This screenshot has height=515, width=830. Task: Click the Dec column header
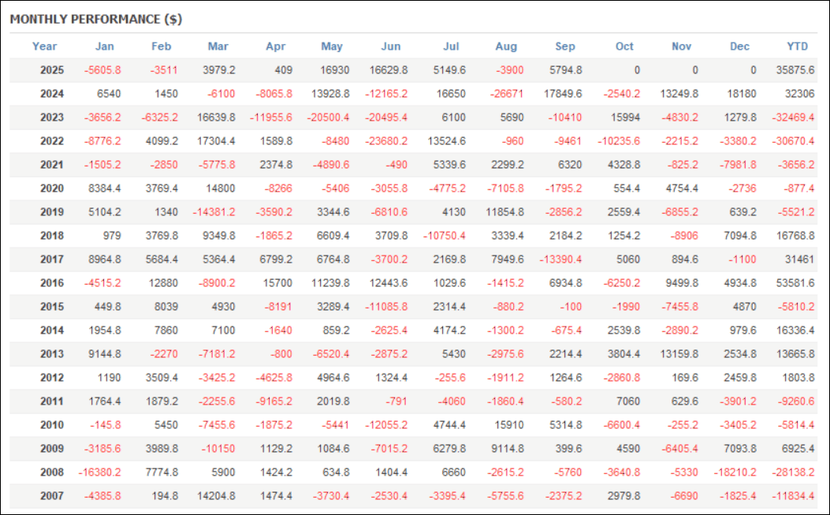click(x=739, y=47)
